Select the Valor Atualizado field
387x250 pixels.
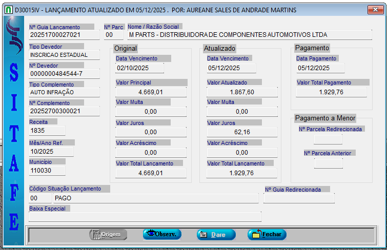[242, 92]
